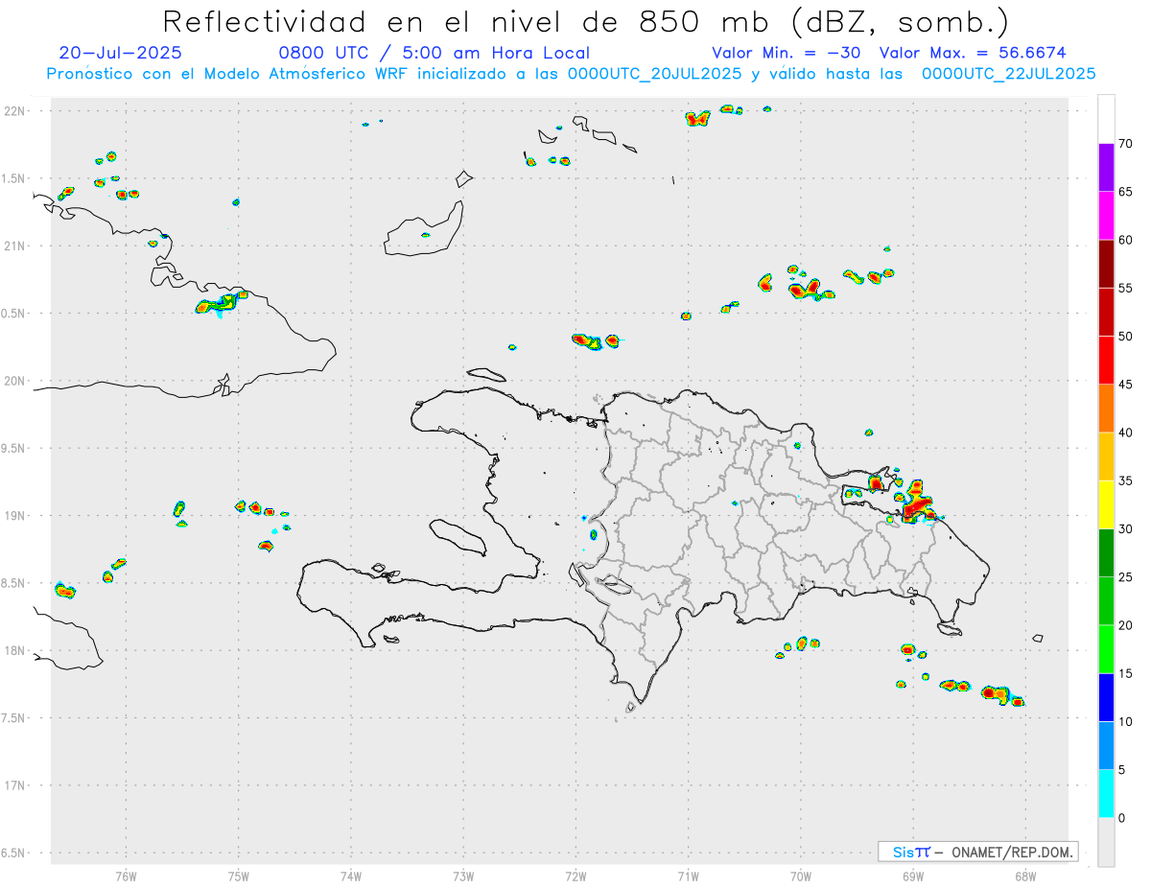Click the '0.5N' latitude axis label

14,314
